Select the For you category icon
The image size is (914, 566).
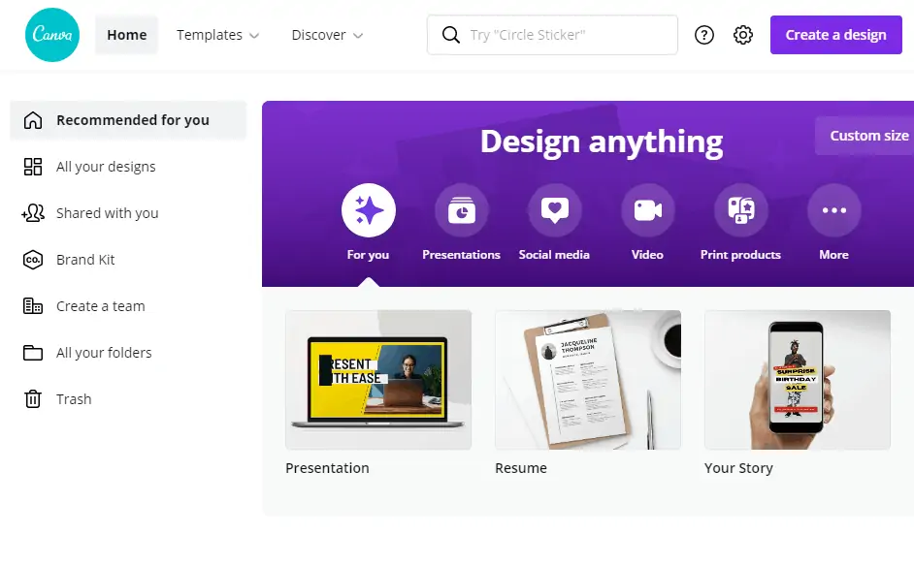tap(368, 209)
